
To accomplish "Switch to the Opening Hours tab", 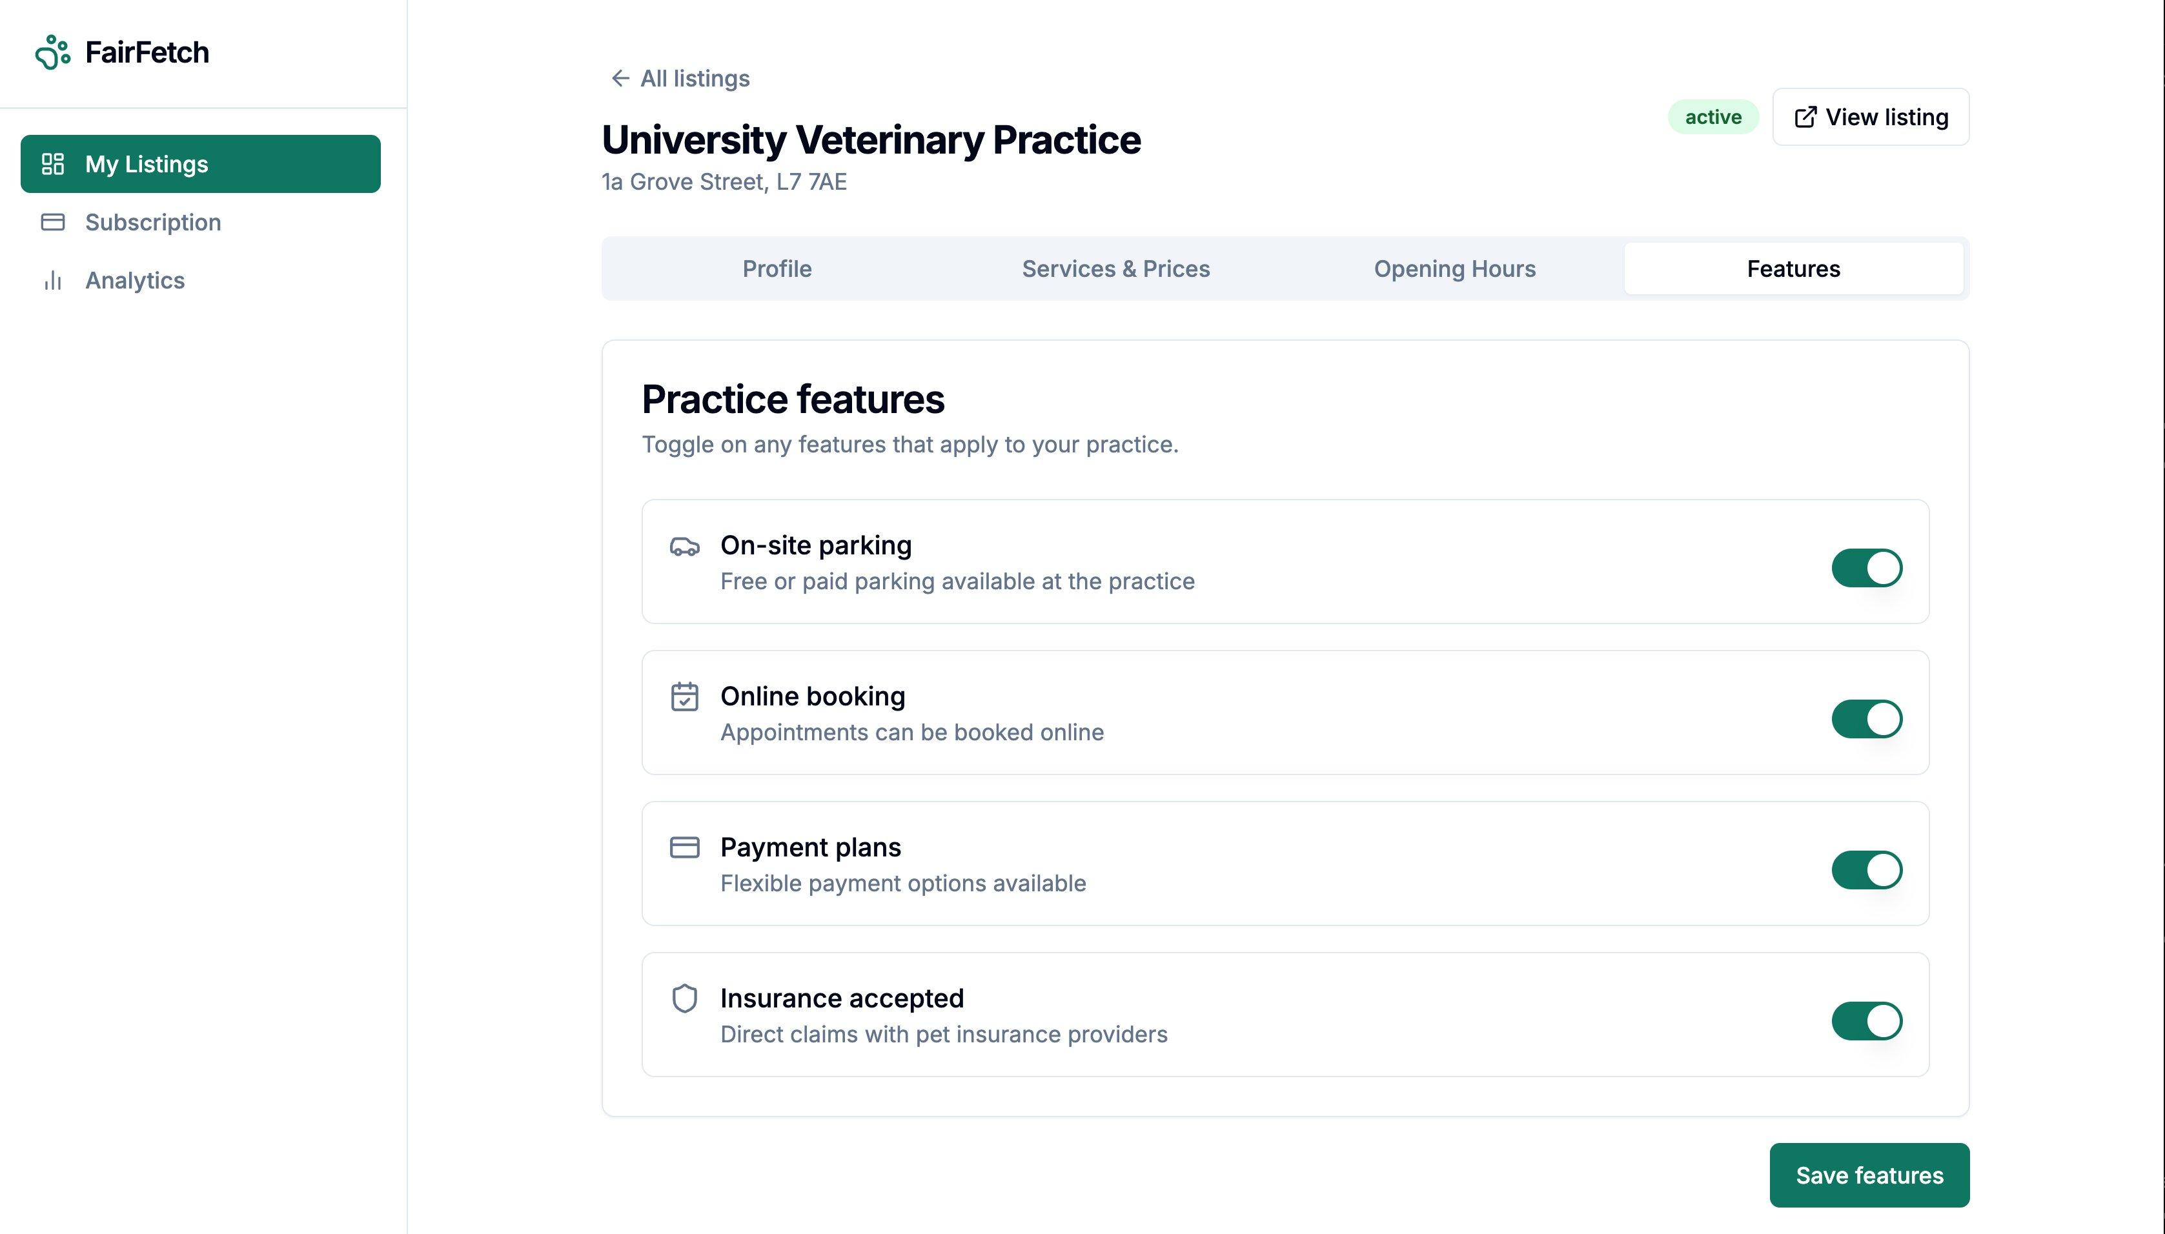I will point(1454,268).
